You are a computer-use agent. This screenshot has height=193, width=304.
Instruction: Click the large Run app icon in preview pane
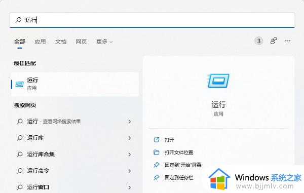[218, 81]
